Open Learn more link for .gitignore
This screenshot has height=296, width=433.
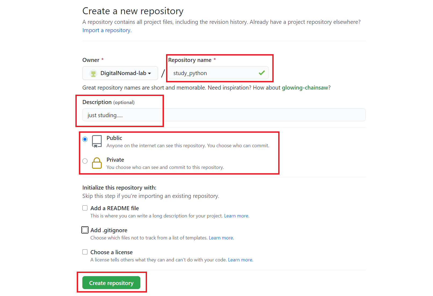221,238
